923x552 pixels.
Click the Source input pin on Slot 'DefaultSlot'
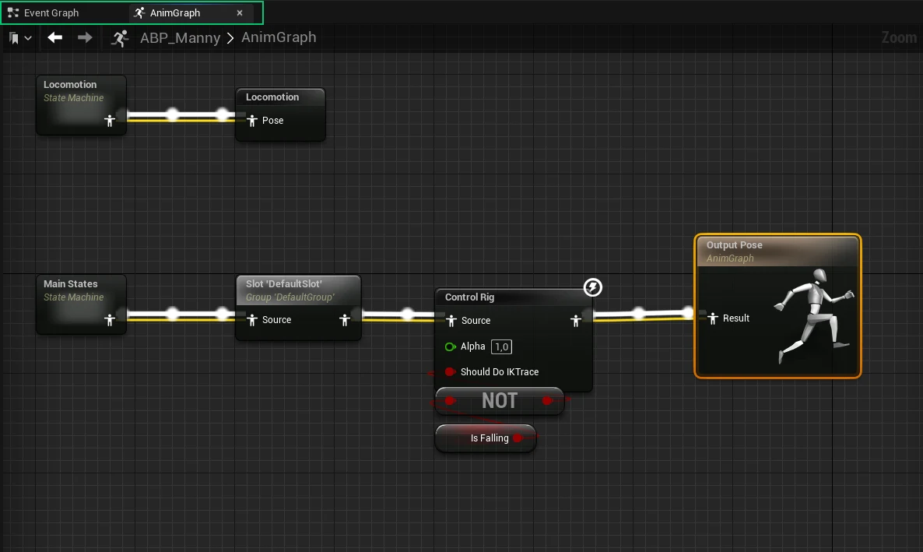pyautogui.click(x=251, y=319)
